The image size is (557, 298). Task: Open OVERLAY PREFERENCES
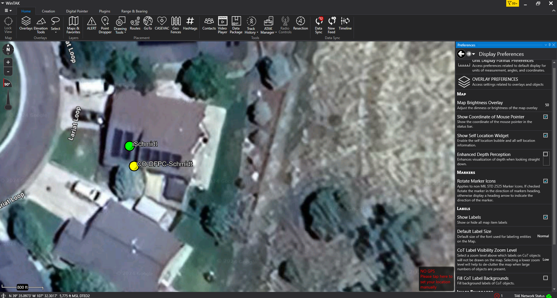(x=504, y=82)
